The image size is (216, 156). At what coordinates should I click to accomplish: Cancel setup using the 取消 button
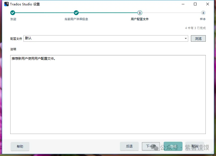point(195,147)
